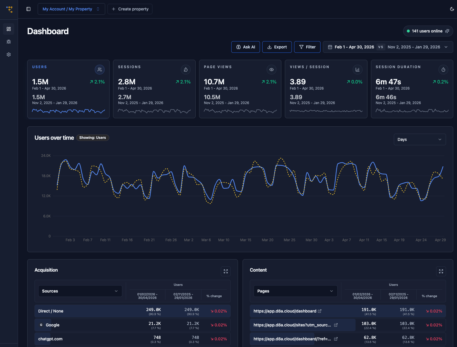Toggle dark mode moon icon
The width and height of the screenshot is (457, 347).
click(x=452, y=9)
